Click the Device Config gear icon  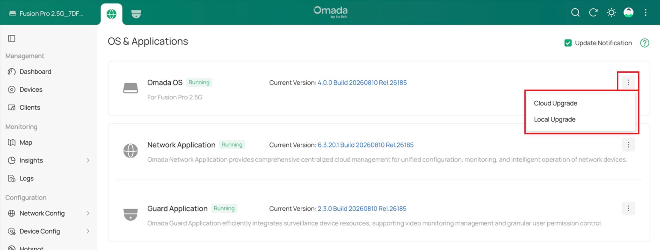[x=12, y=231]
